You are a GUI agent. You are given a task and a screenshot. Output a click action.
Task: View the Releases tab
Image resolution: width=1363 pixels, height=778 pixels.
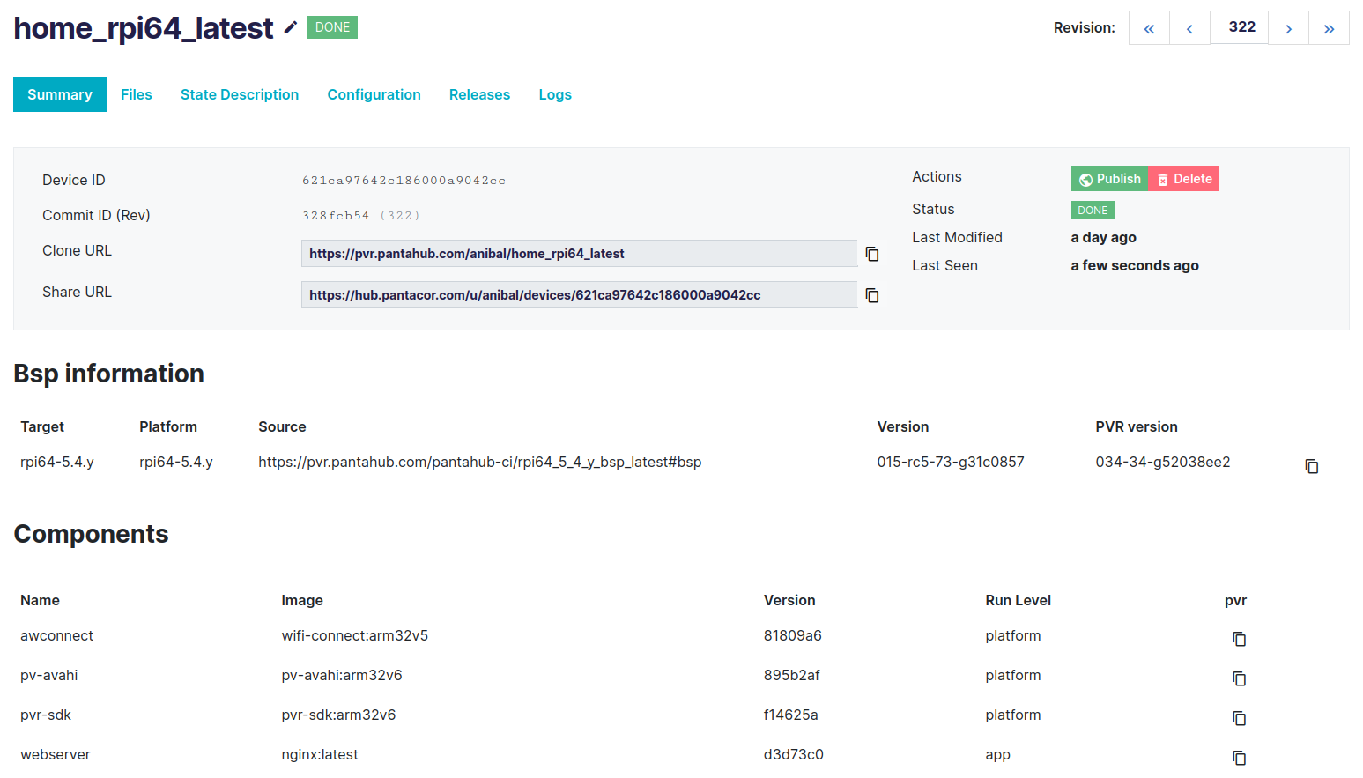(x=479, y=94)
